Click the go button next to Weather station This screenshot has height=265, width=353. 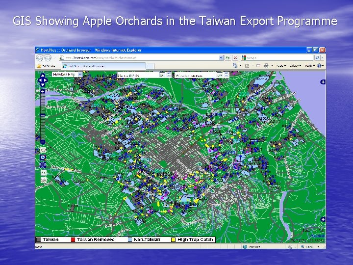[x=220, y=75]
